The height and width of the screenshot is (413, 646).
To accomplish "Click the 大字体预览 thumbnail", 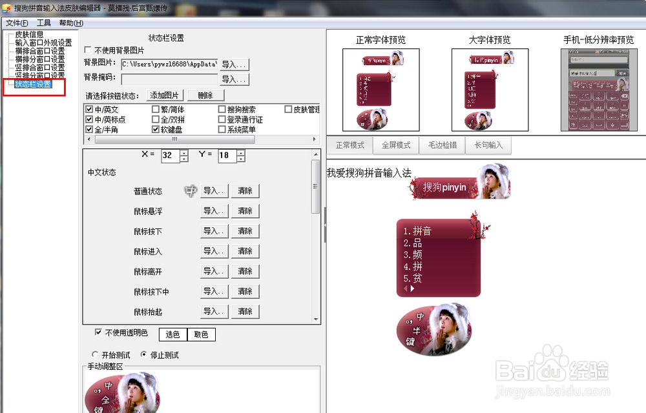I will point(490,90).
